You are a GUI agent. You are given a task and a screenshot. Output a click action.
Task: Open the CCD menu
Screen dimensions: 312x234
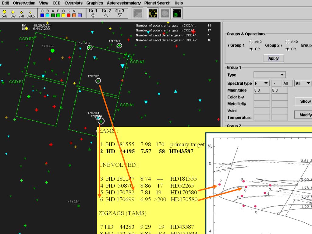click(x=56, y=3)
